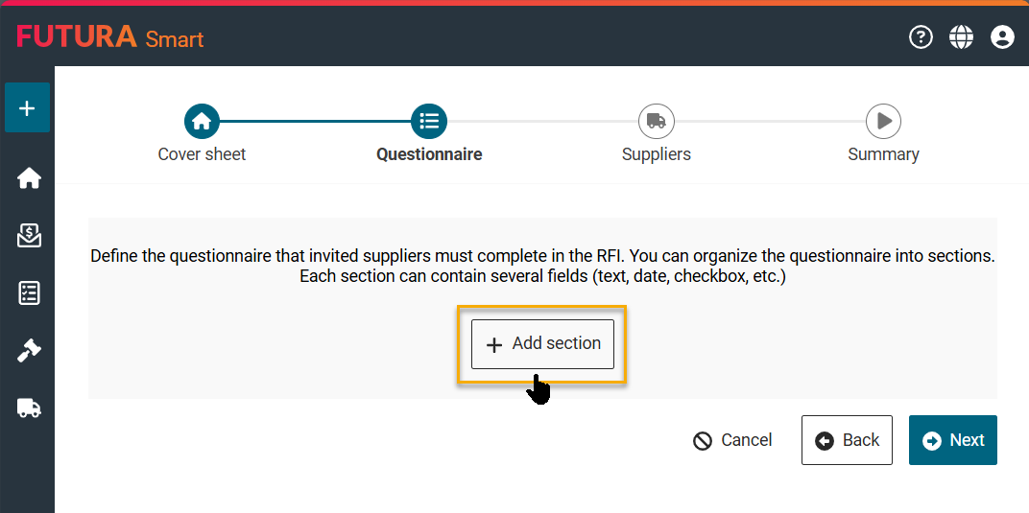Open the help question mark icon
1029x513 pixels.
pos(921,37)
